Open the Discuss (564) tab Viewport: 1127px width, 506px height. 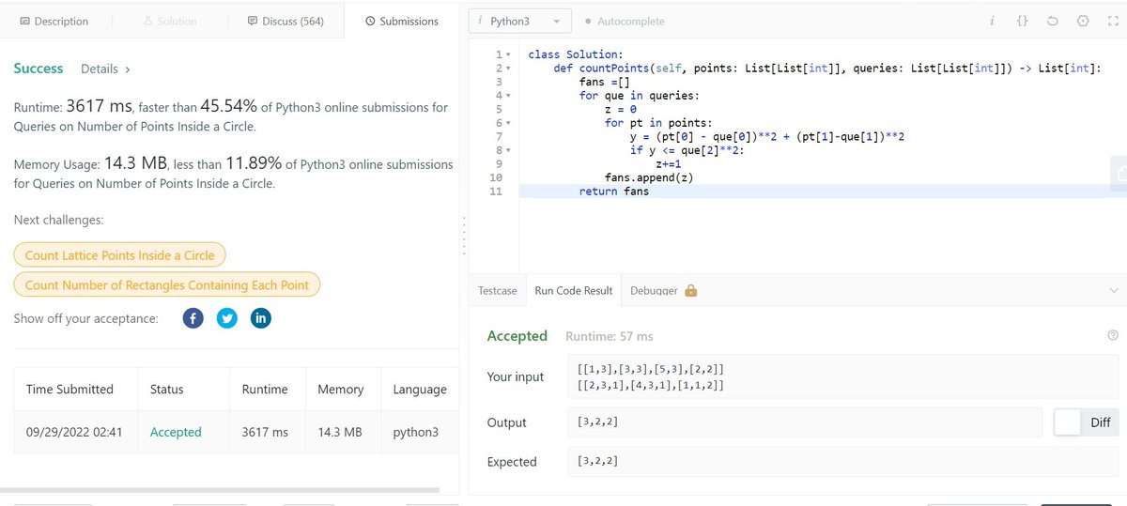coord(286,21)
